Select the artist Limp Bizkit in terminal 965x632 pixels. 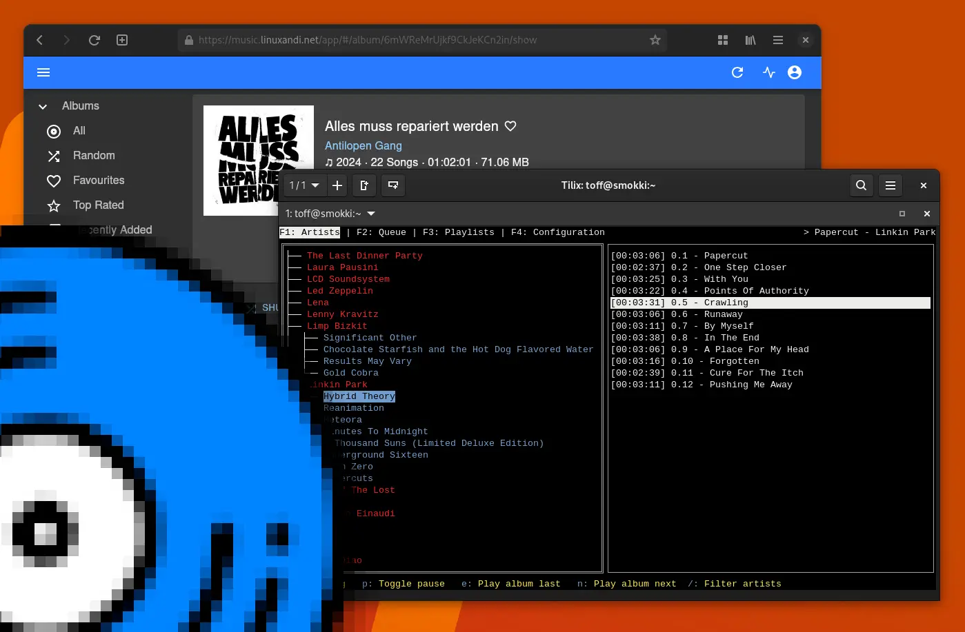point(337,326)
